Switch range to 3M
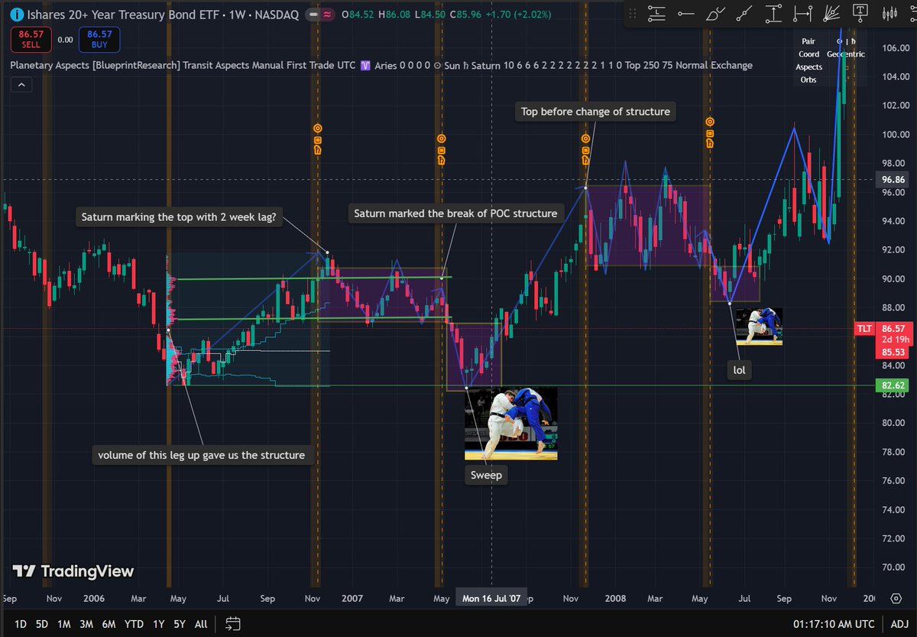Image resolution: width=917 pixels, height=637 pixels. tap(86, 624)
